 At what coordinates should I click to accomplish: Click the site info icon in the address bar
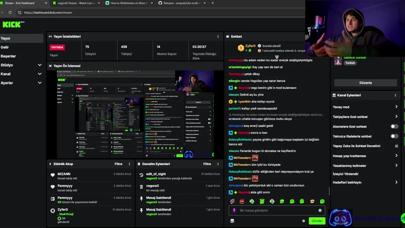click(19, 12)
